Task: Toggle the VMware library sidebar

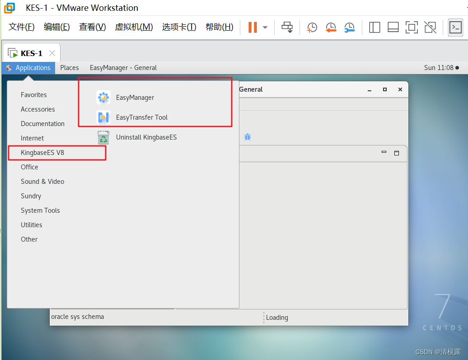Action: tap(374, 28)
